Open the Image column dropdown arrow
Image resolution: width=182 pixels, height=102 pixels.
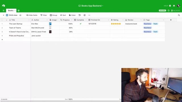tap(58, 20)
